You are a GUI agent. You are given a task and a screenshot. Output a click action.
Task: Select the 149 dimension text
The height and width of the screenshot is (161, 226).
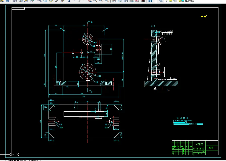(x=82, y=93)
